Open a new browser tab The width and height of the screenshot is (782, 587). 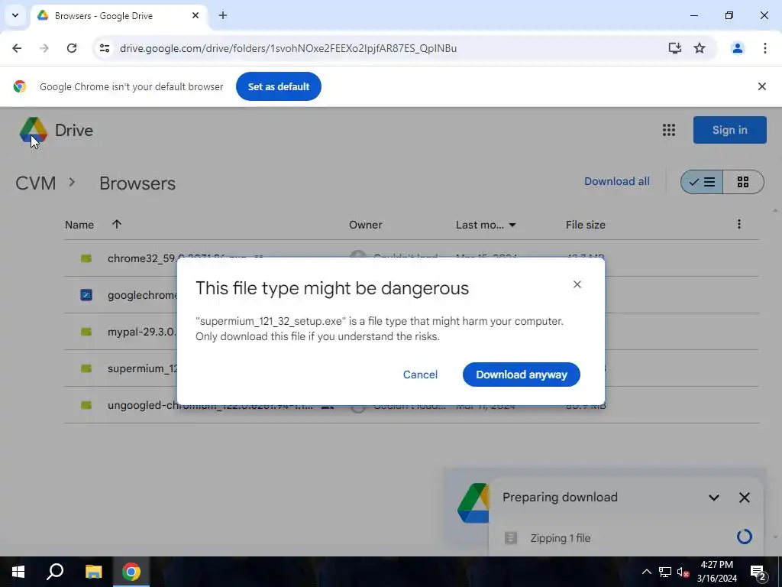[x=223, y=15]
